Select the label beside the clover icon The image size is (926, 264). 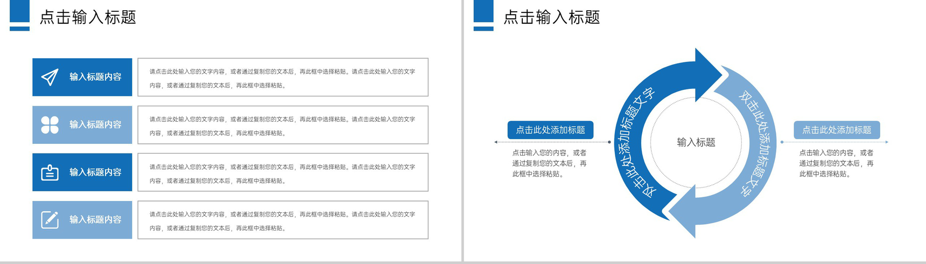coord(95,124)
